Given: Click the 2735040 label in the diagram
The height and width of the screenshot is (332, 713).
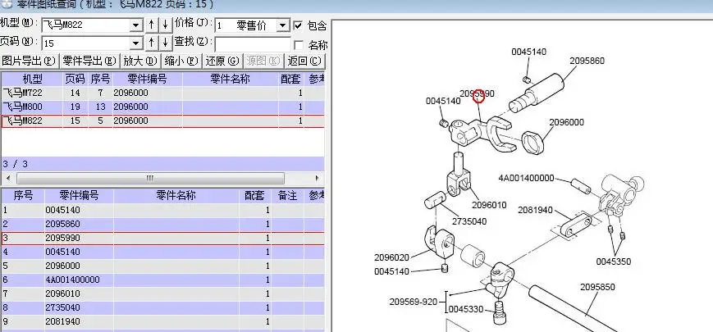Looking at the screenshot, I should (x=468, y=221).
